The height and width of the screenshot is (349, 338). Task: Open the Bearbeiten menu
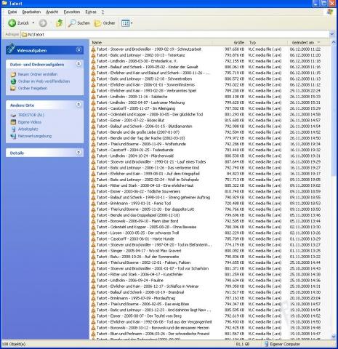31,12
